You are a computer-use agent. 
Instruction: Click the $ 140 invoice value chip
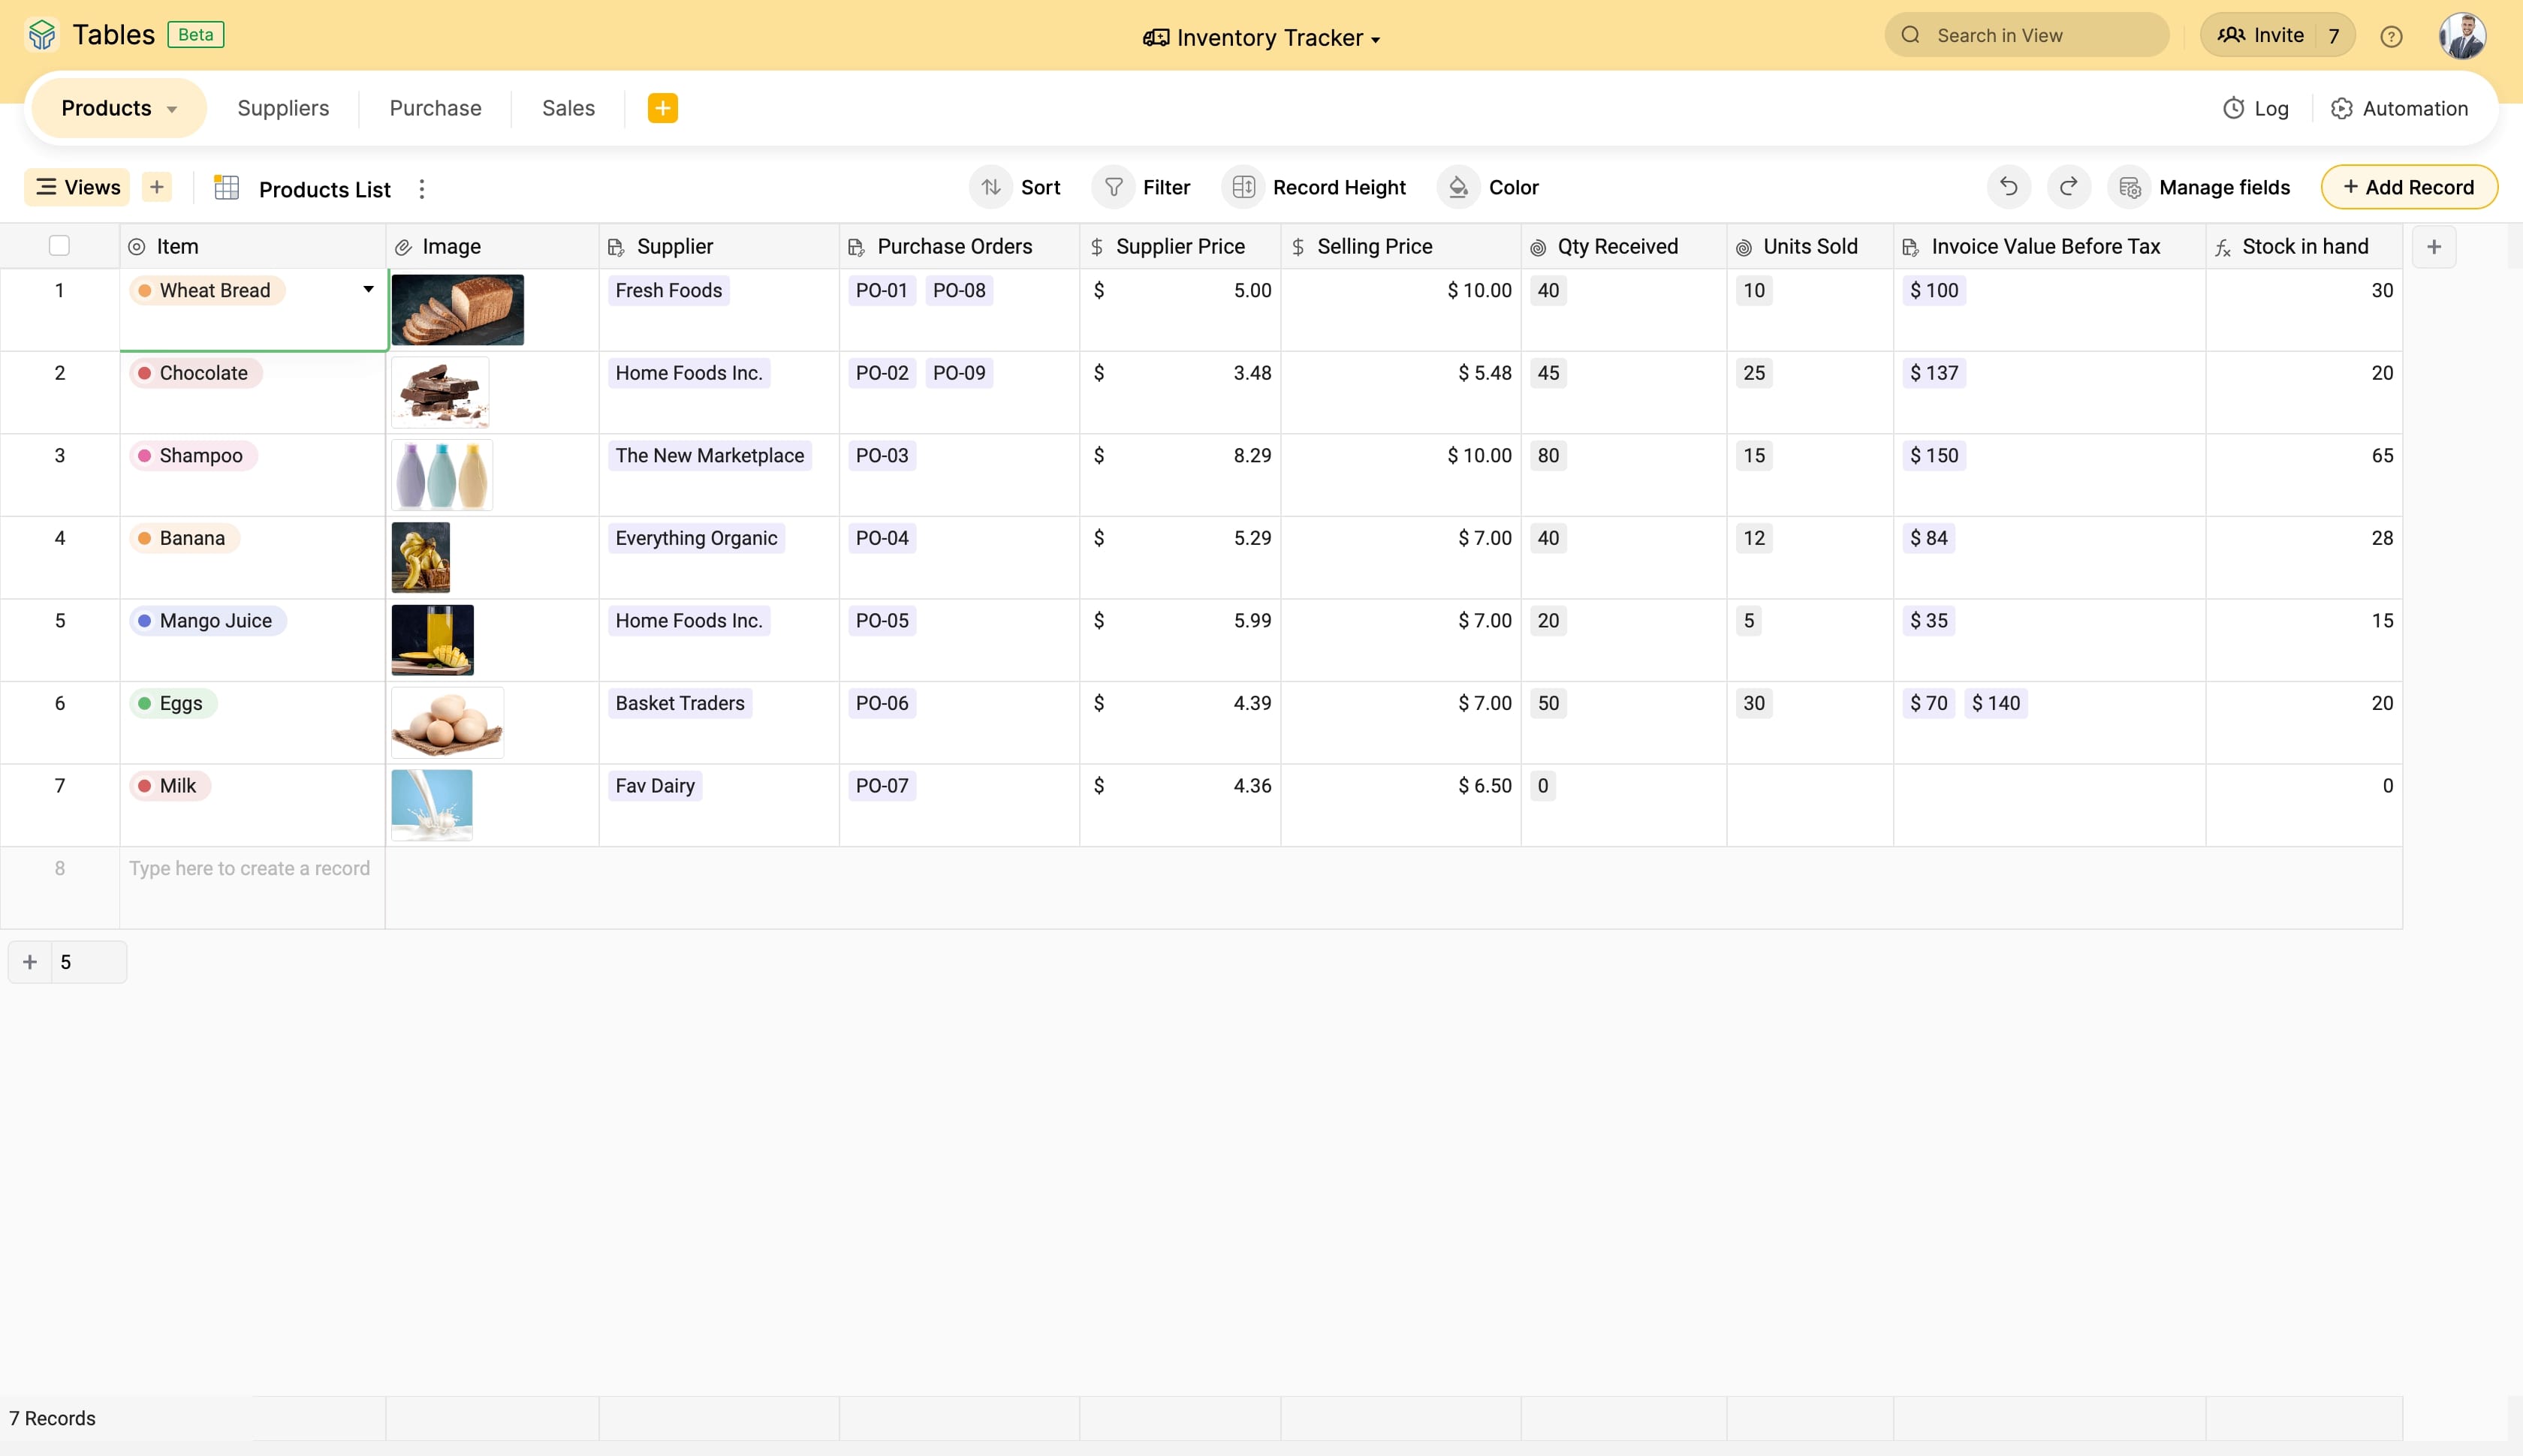(x=1996, y=703)
